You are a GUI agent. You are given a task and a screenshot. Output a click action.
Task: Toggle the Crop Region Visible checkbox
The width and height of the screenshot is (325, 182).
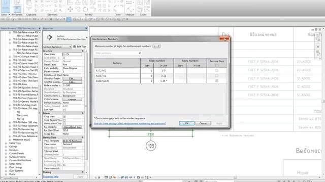click(x=64, y=120)
